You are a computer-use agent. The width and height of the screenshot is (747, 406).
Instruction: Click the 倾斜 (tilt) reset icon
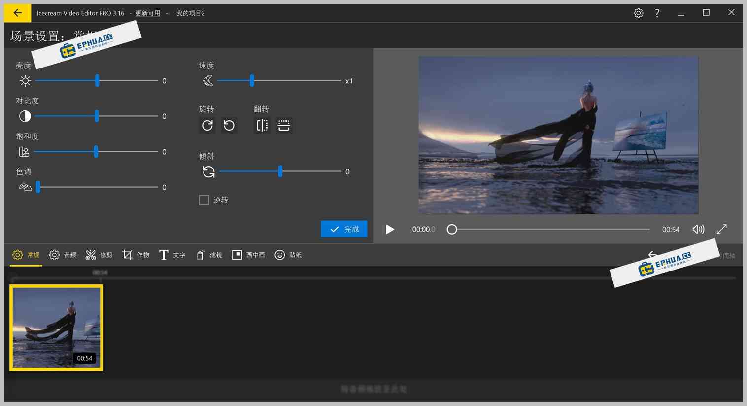208,171
